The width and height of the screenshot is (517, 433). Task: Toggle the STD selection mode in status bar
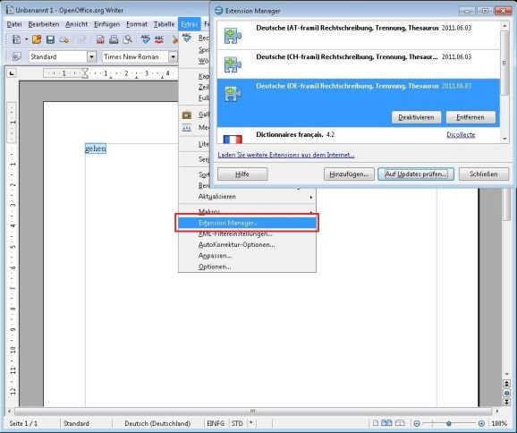(237, 423)
